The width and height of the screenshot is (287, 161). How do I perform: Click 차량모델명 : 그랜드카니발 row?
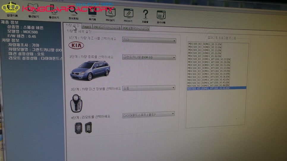click(x=35, y=50)
